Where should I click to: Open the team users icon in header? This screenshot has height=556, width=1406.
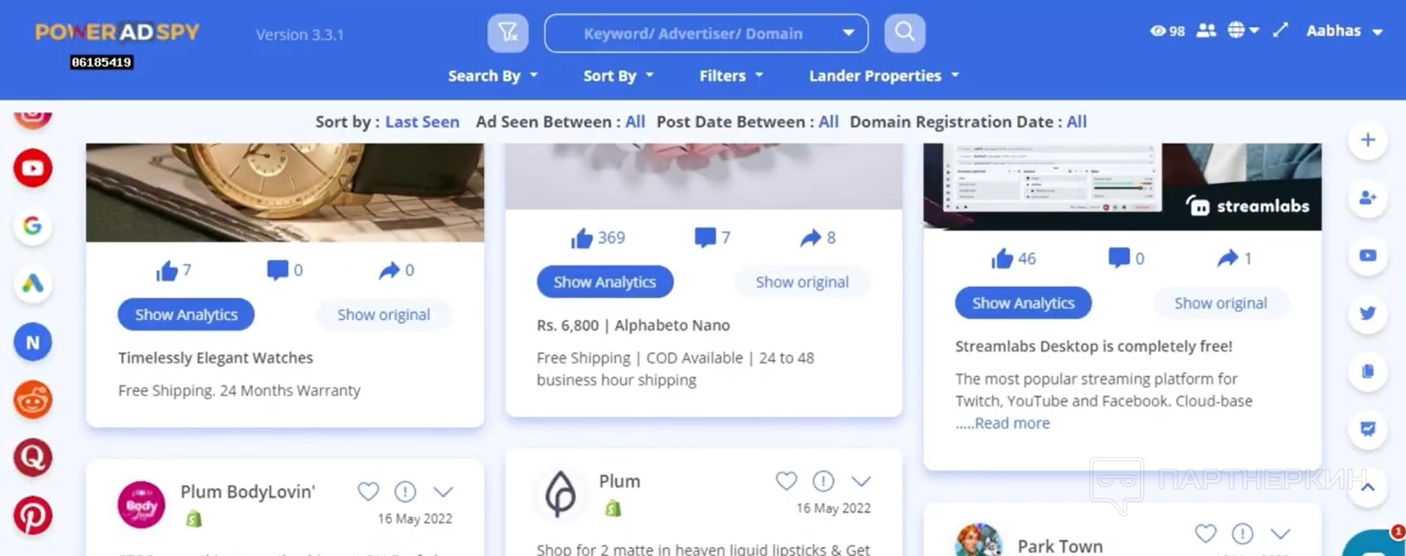coord(1206,31)
